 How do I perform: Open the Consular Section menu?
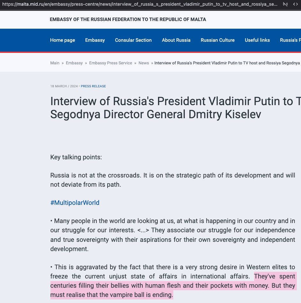point(133,40)
